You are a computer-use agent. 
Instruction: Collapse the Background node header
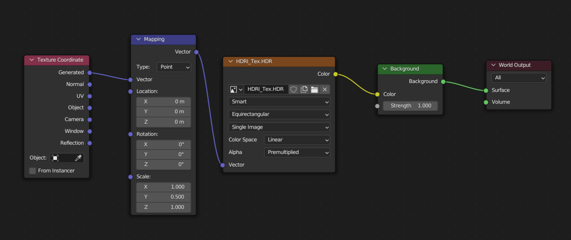pyautogui.click(x=384, y=69)
